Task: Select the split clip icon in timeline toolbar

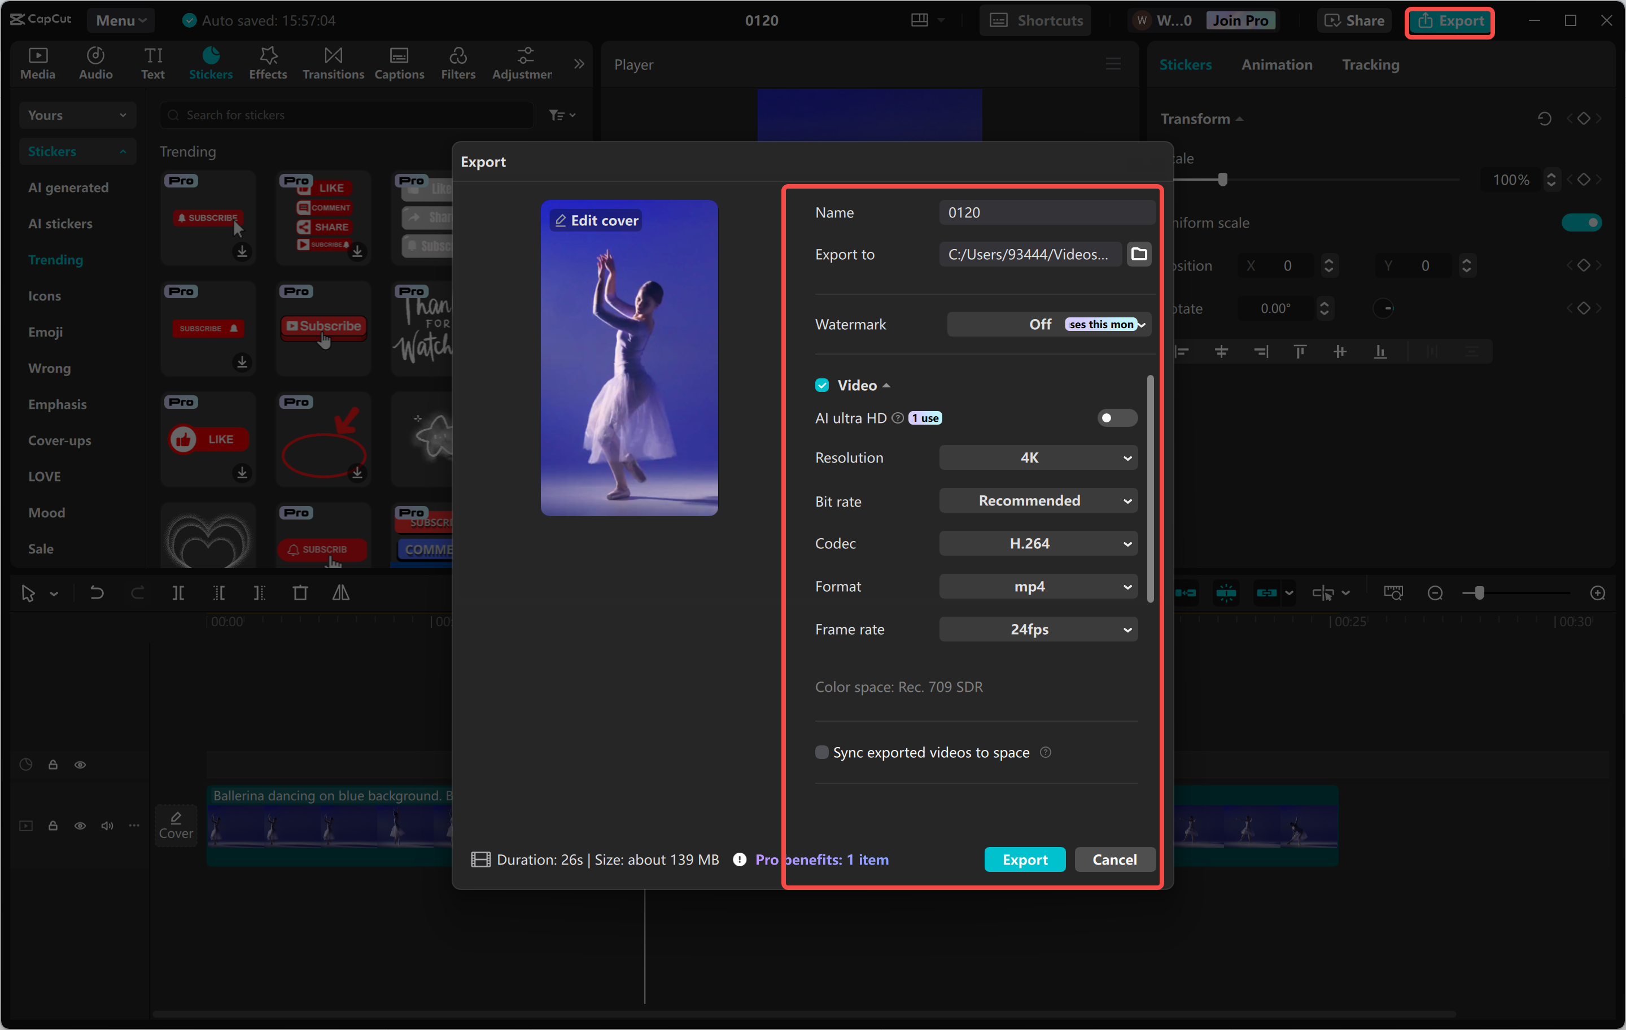Action: (179, 593)
